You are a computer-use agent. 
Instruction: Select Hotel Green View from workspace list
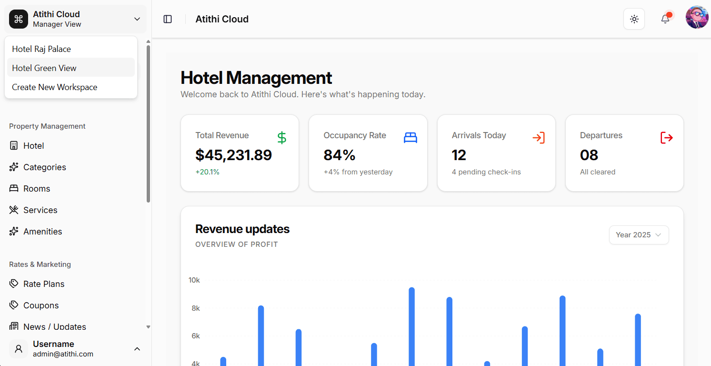coord(44,68)
